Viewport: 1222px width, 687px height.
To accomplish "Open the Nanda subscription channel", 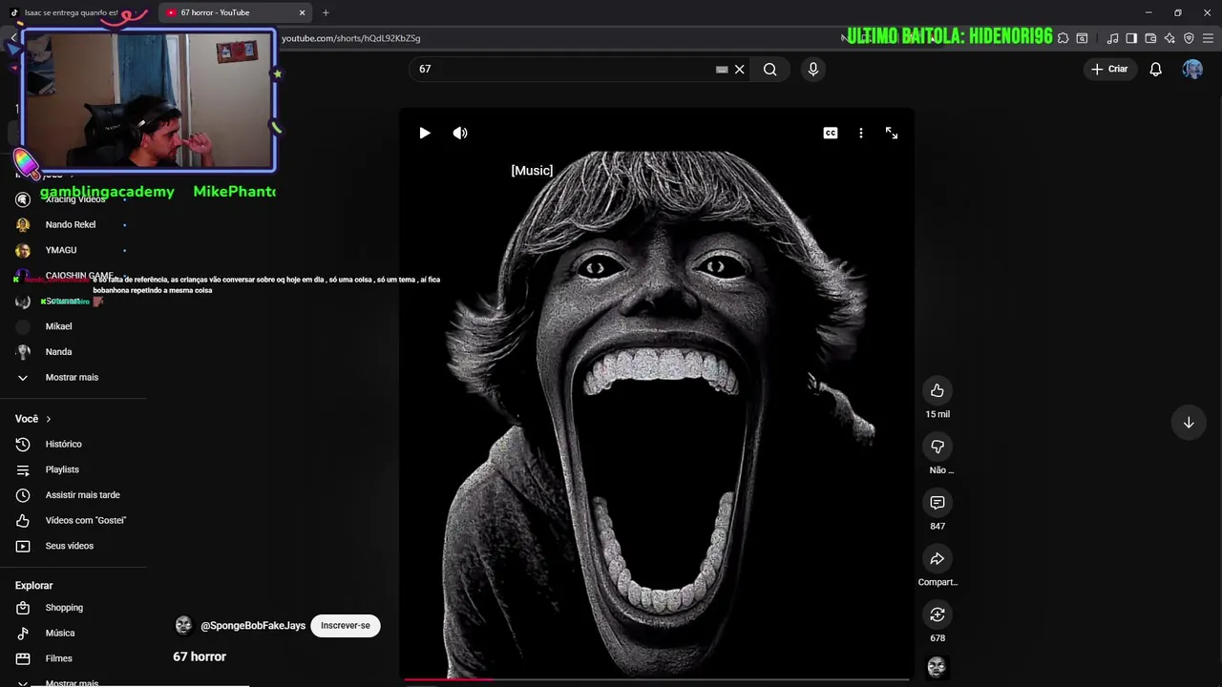I will pos(59,351).
